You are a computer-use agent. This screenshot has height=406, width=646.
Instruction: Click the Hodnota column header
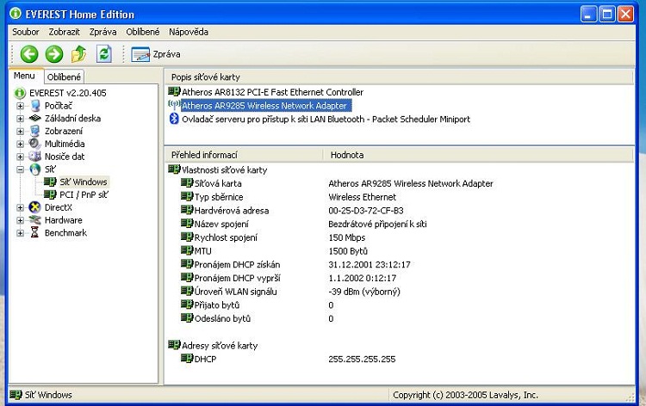point(346,155)
